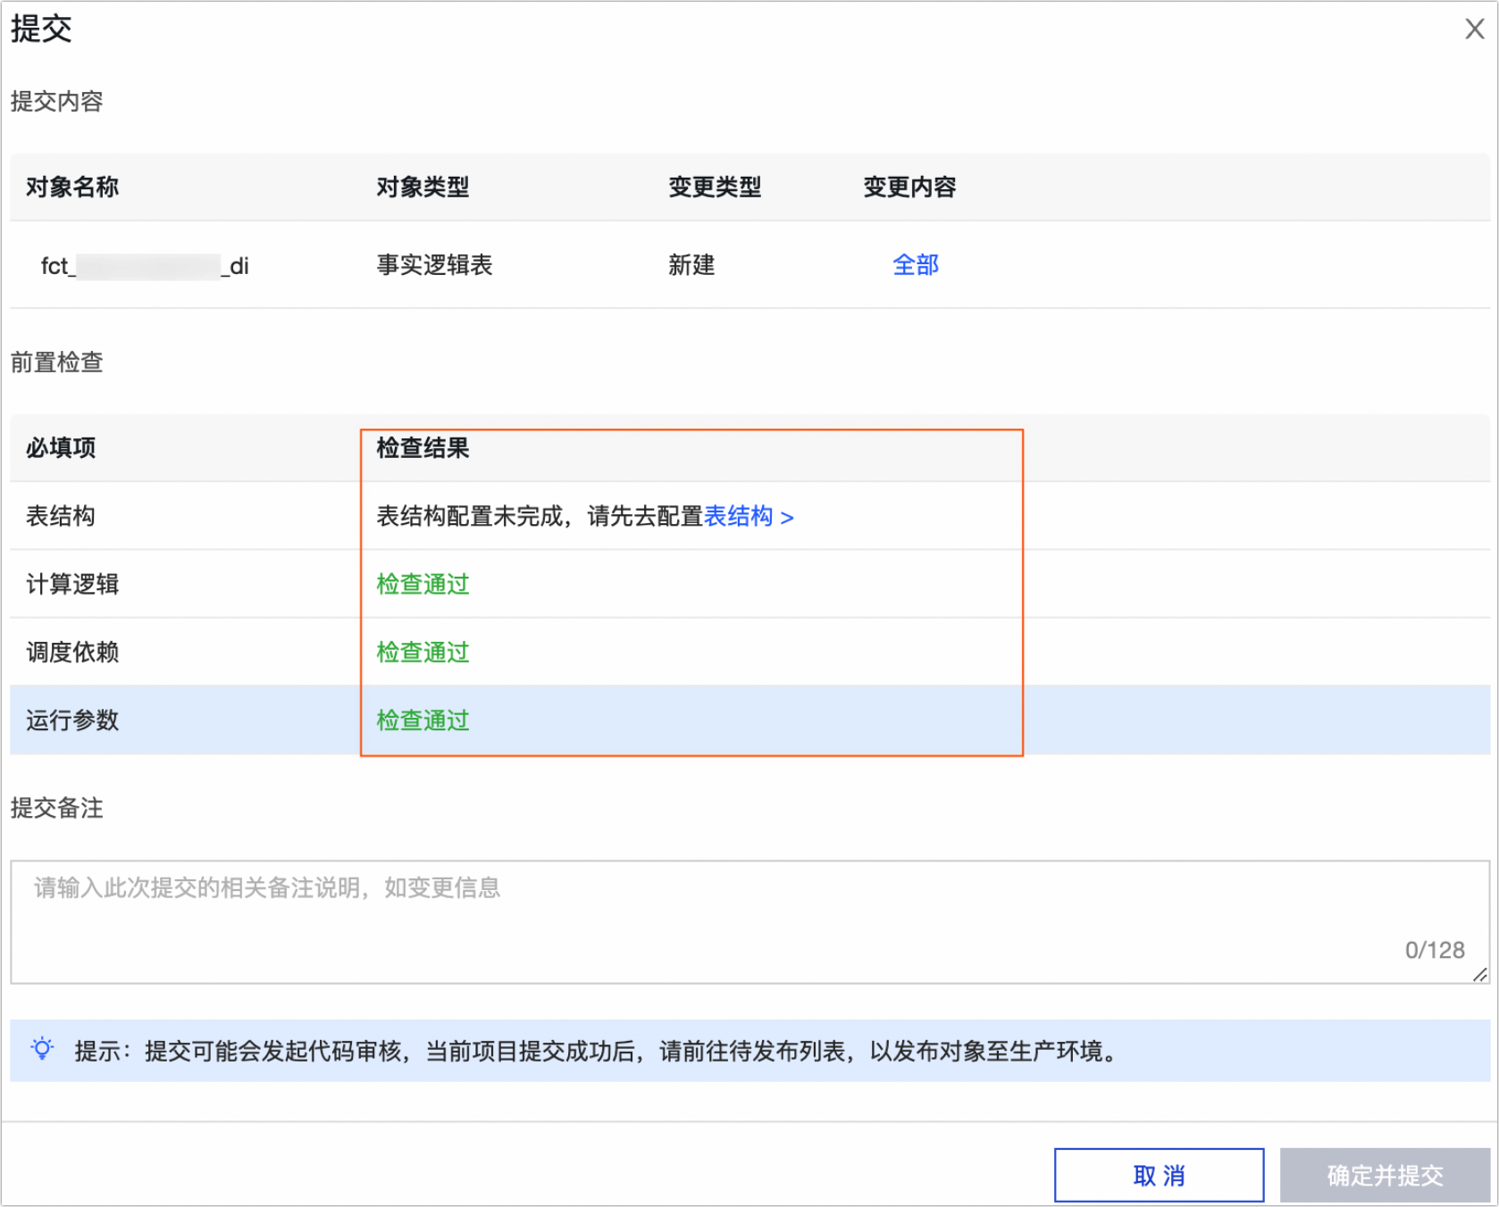1499x1207 pixels.
Task: Select the 表结构 required item row label
Action: [x=61, y=516]
